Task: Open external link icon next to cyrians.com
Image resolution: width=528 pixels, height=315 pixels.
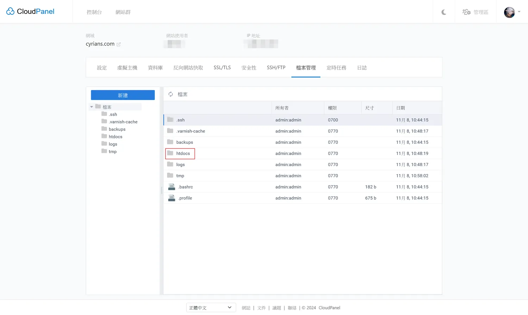Action: (119, 44)
